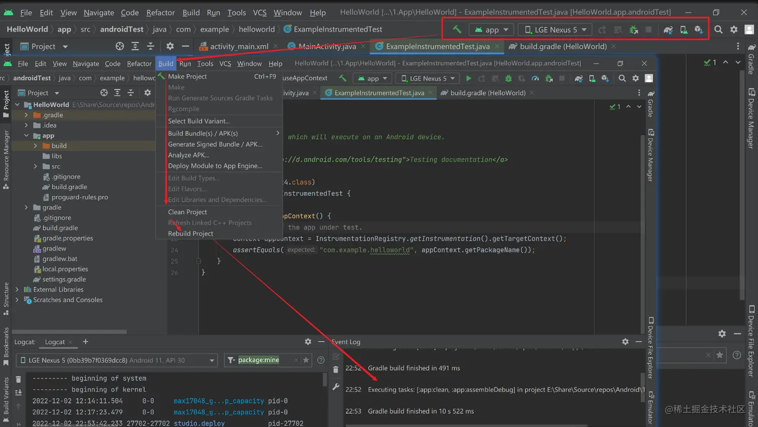Click search magnifier in background window toolbar

[718, 30]
